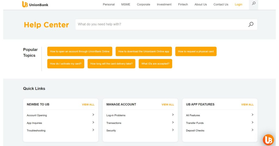Click the chevron beside Transfer Funds

pyautogui.click(x=253, y=122)
